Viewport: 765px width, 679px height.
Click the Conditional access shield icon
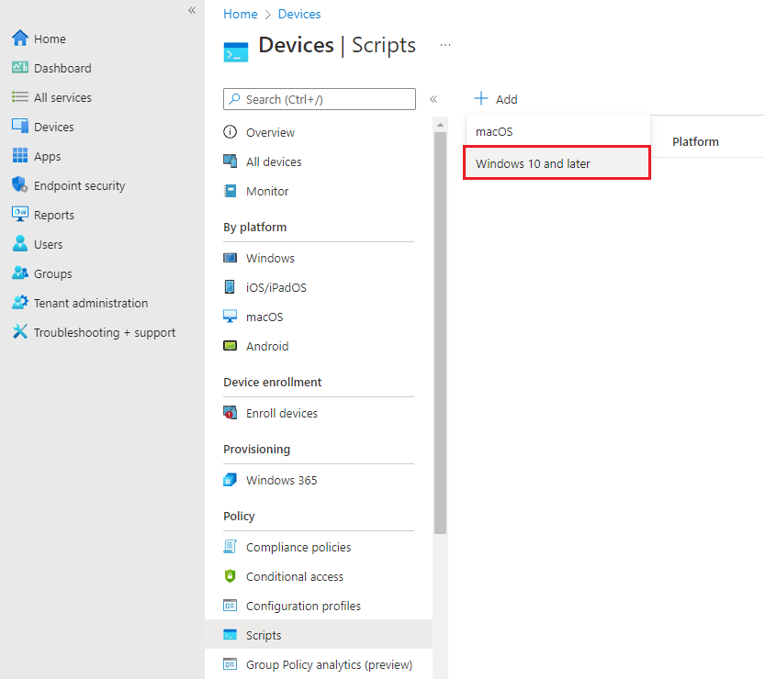click(230, 575)
